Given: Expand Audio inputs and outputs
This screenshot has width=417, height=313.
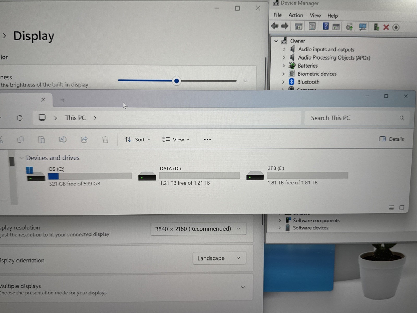Looking at the screenshot, I should (284, 49).
